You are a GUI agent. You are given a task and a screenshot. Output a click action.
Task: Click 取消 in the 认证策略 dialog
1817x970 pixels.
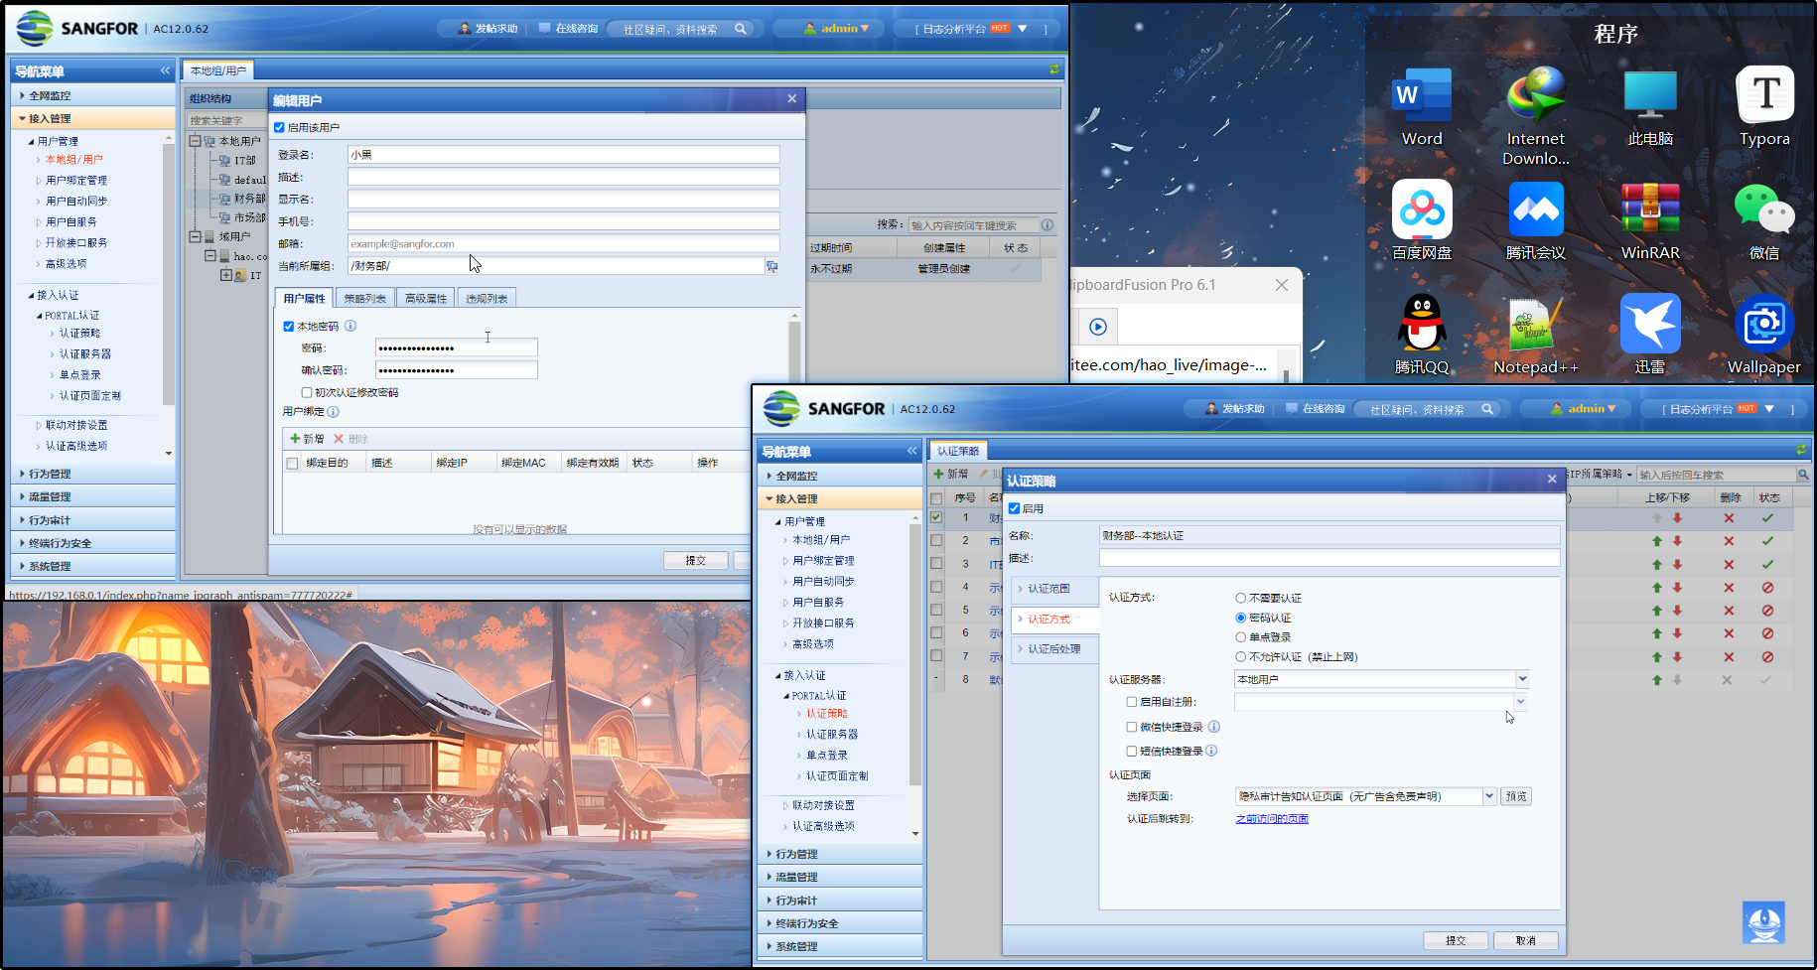1525,940
